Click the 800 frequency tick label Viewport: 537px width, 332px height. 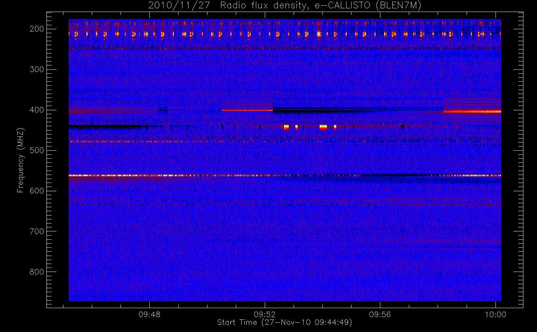pyautogui.click(x=37, y=272)
